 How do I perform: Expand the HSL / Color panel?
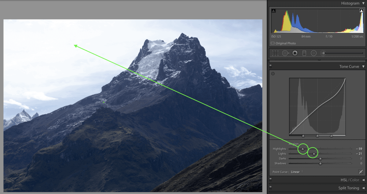(x=363, y=180)
